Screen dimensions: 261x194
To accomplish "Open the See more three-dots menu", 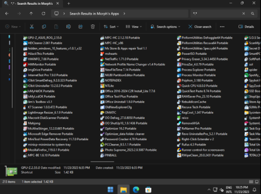I will [x=222, y=27].
